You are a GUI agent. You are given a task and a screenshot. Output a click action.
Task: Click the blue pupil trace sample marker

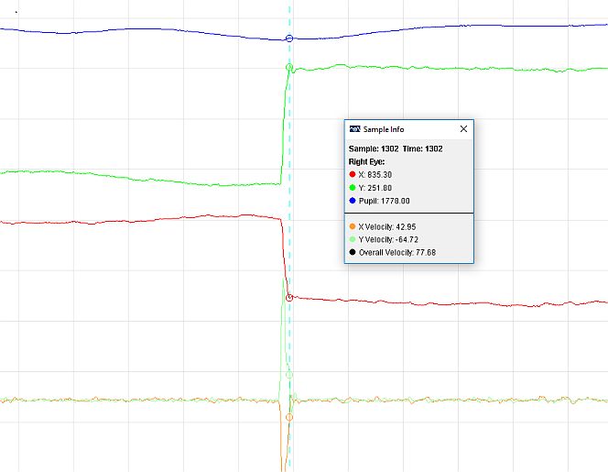(289, 38)
